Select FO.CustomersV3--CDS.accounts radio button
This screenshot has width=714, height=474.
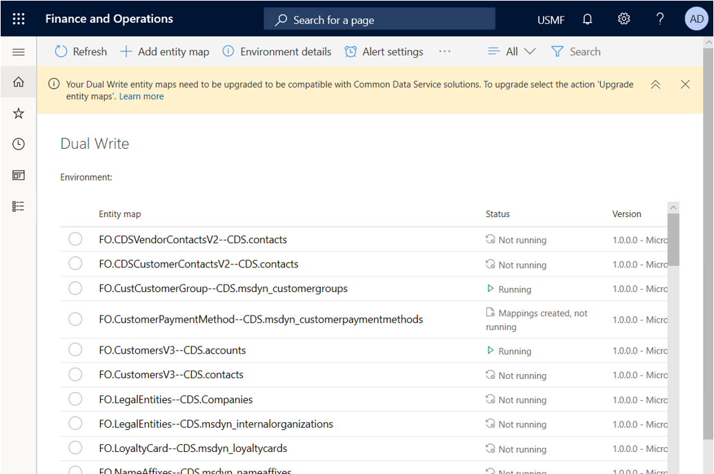(x=75, y=350)
